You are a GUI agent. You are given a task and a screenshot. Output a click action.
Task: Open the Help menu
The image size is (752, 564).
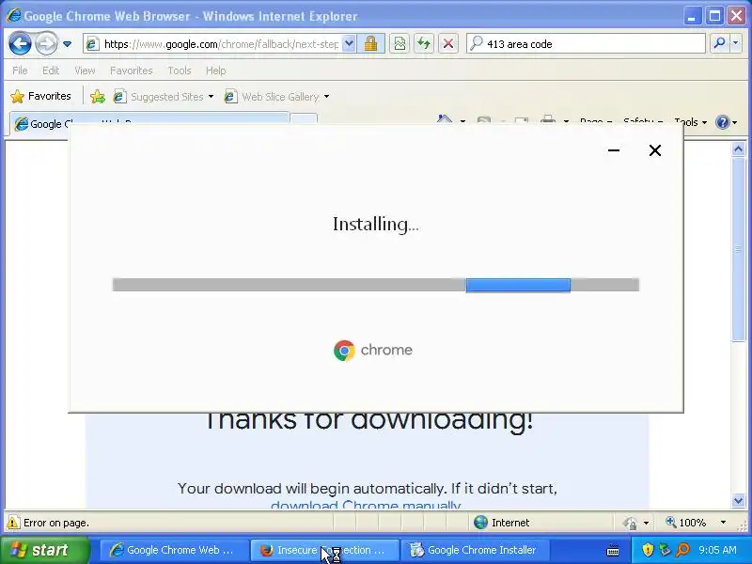point(215,70)
